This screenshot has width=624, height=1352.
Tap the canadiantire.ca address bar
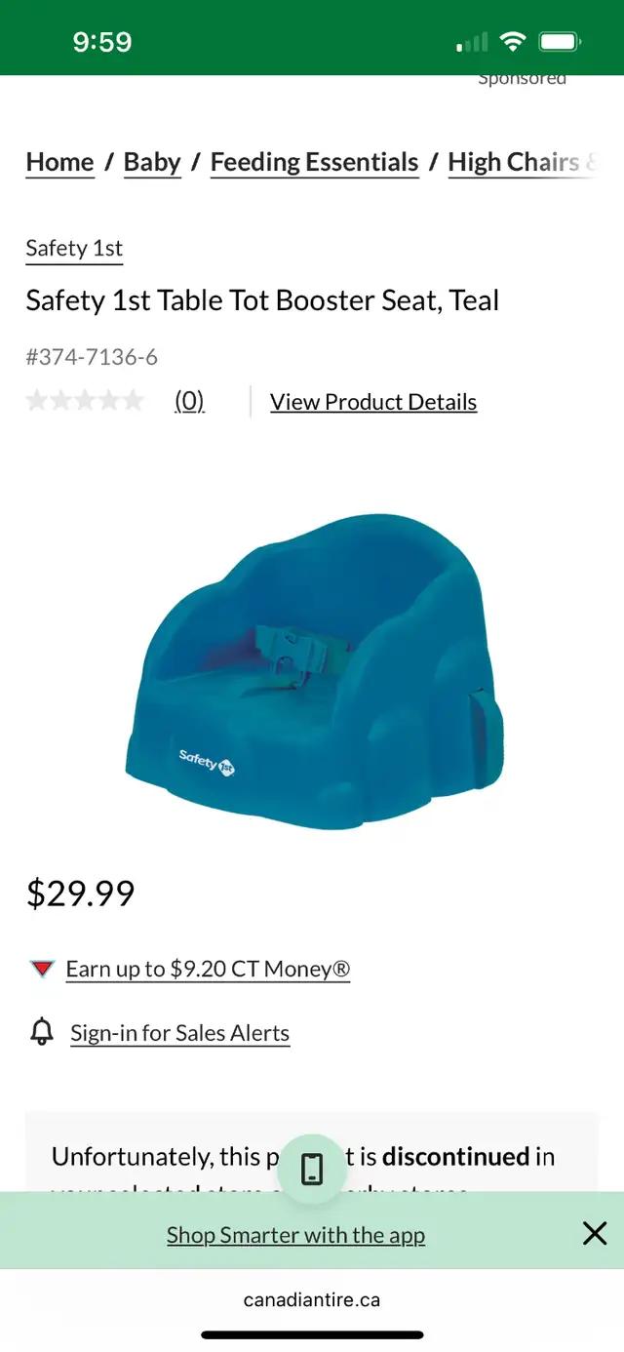pos(312,1299)
